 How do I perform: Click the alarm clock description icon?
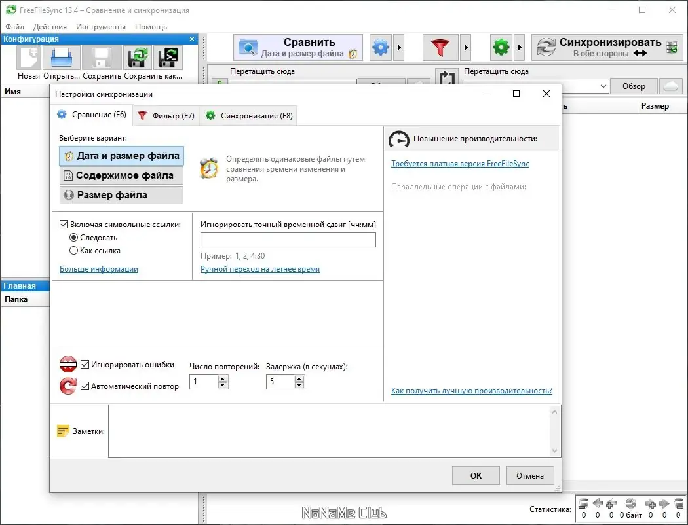(209, 168)
